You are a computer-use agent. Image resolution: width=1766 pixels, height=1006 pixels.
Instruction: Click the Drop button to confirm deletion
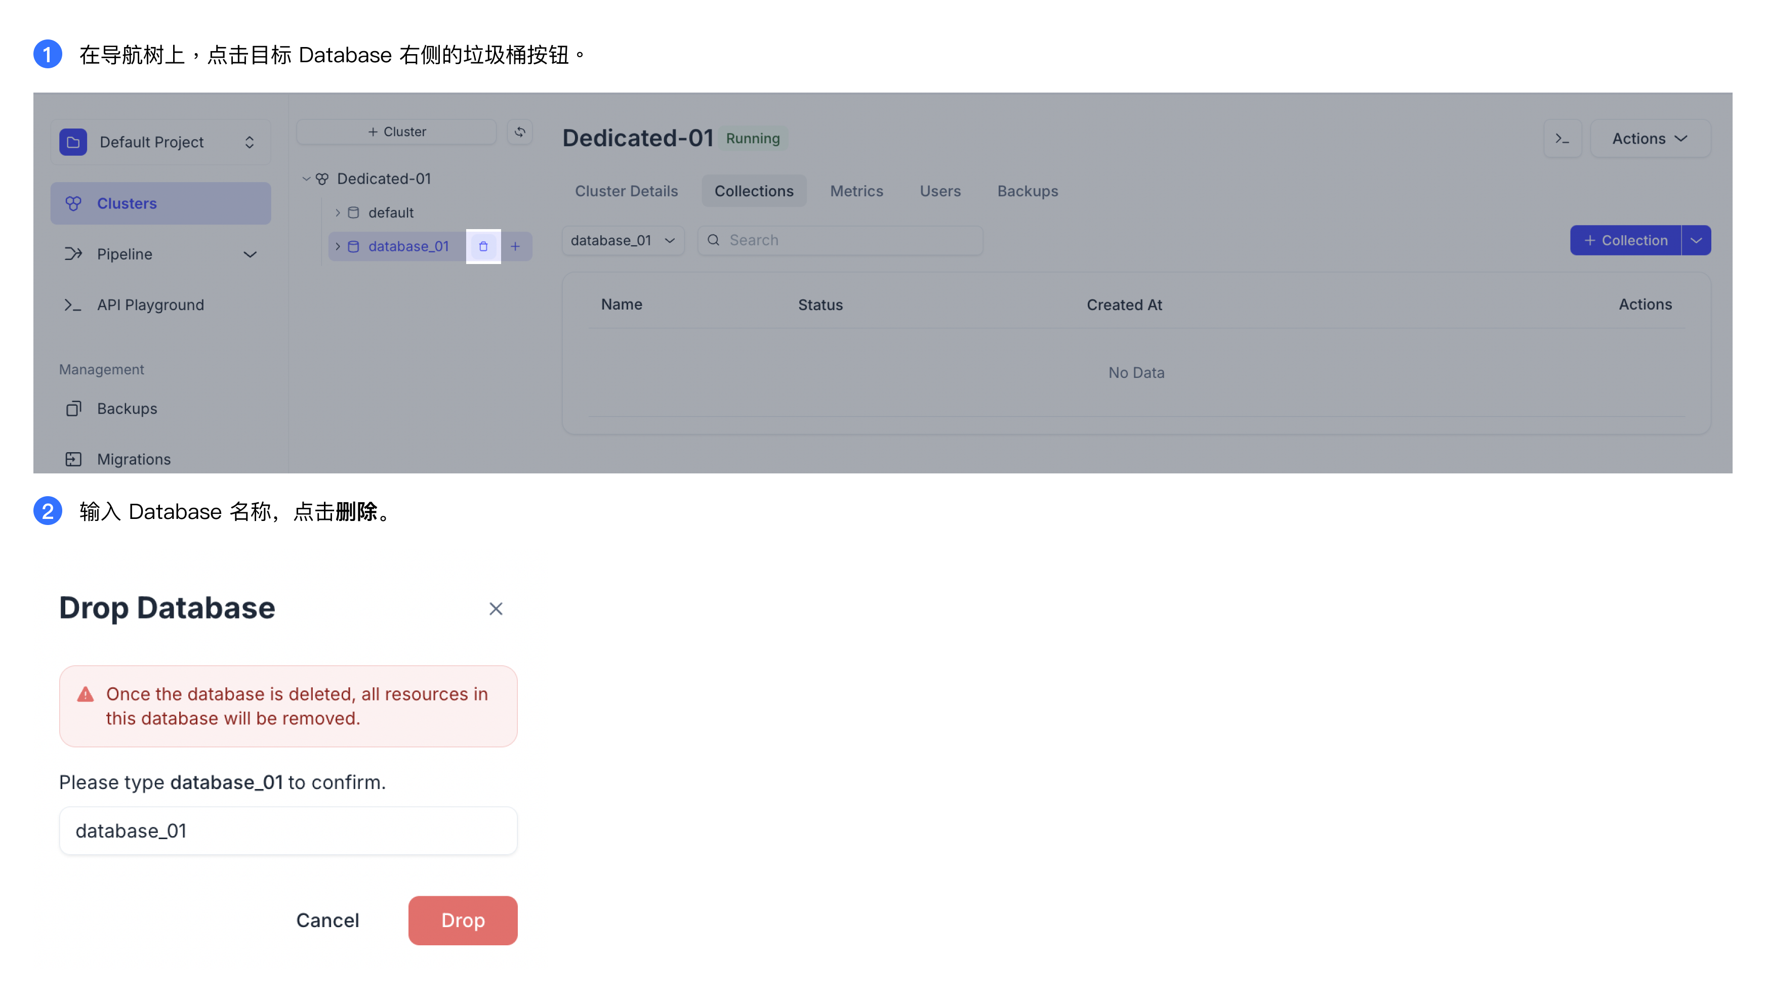coord(462,920)
